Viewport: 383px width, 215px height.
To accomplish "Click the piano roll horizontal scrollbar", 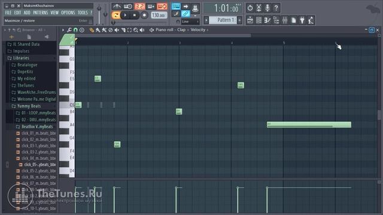I will [x=163, y=36].
